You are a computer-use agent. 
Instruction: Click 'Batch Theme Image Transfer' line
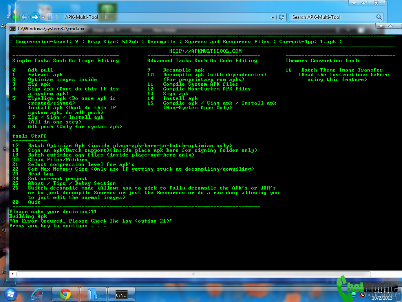[342, 70]
